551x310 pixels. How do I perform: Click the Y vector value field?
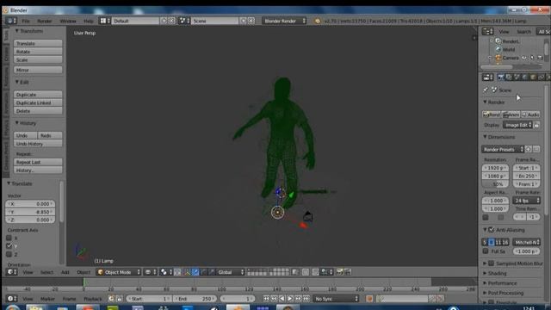31,212
